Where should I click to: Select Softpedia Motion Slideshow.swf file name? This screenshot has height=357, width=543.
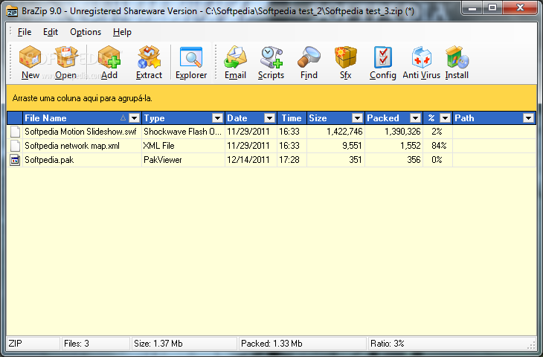(80, 132)
